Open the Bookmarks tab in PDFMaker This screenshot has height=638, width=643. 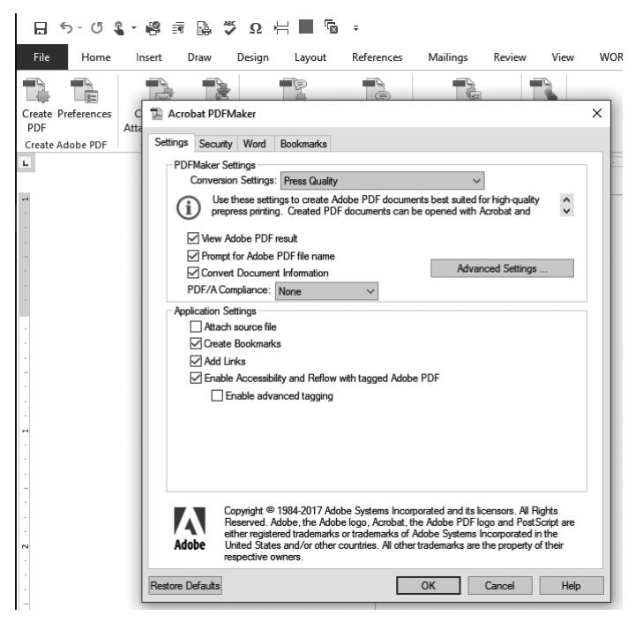pyautogui.click(x=303, y=143)
